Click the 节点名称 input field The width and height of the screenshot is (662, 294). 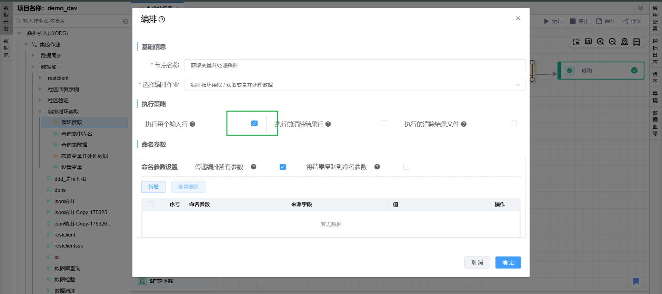click(354, 65)
